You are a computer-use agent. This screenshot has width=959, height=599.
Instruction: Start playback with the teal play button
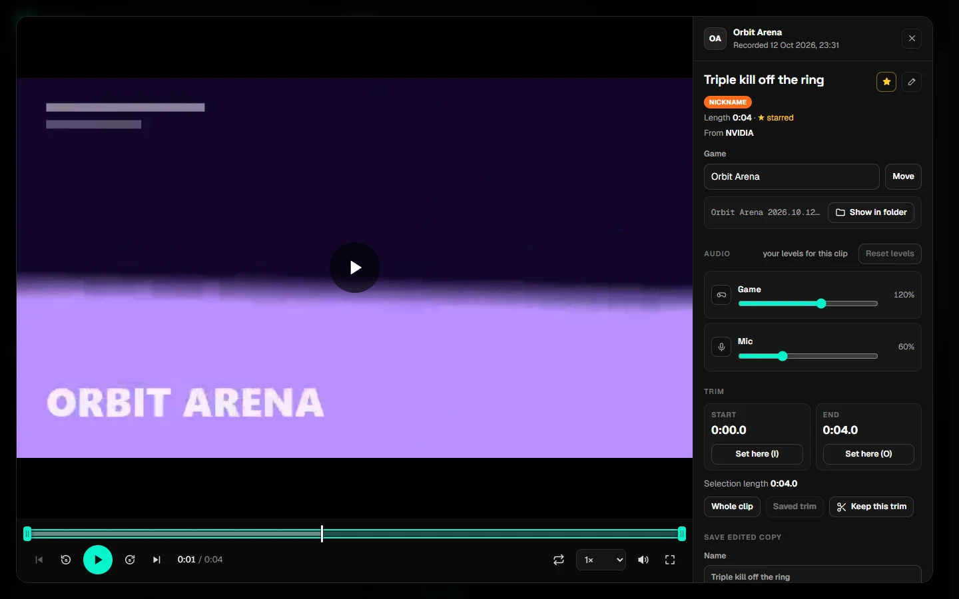98,560
